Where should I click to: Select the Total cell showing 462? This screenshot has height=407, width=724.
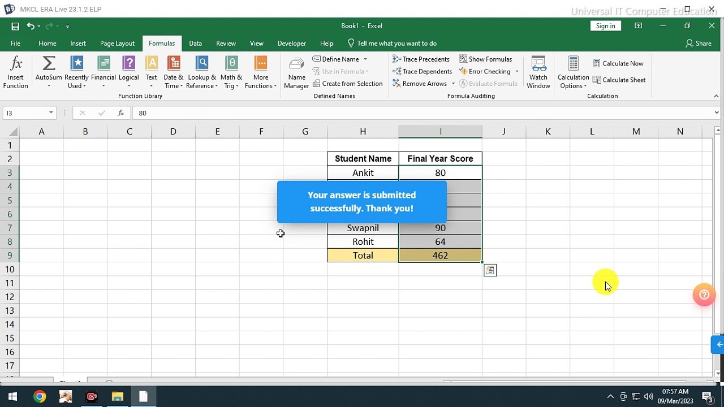coord(440,256)
